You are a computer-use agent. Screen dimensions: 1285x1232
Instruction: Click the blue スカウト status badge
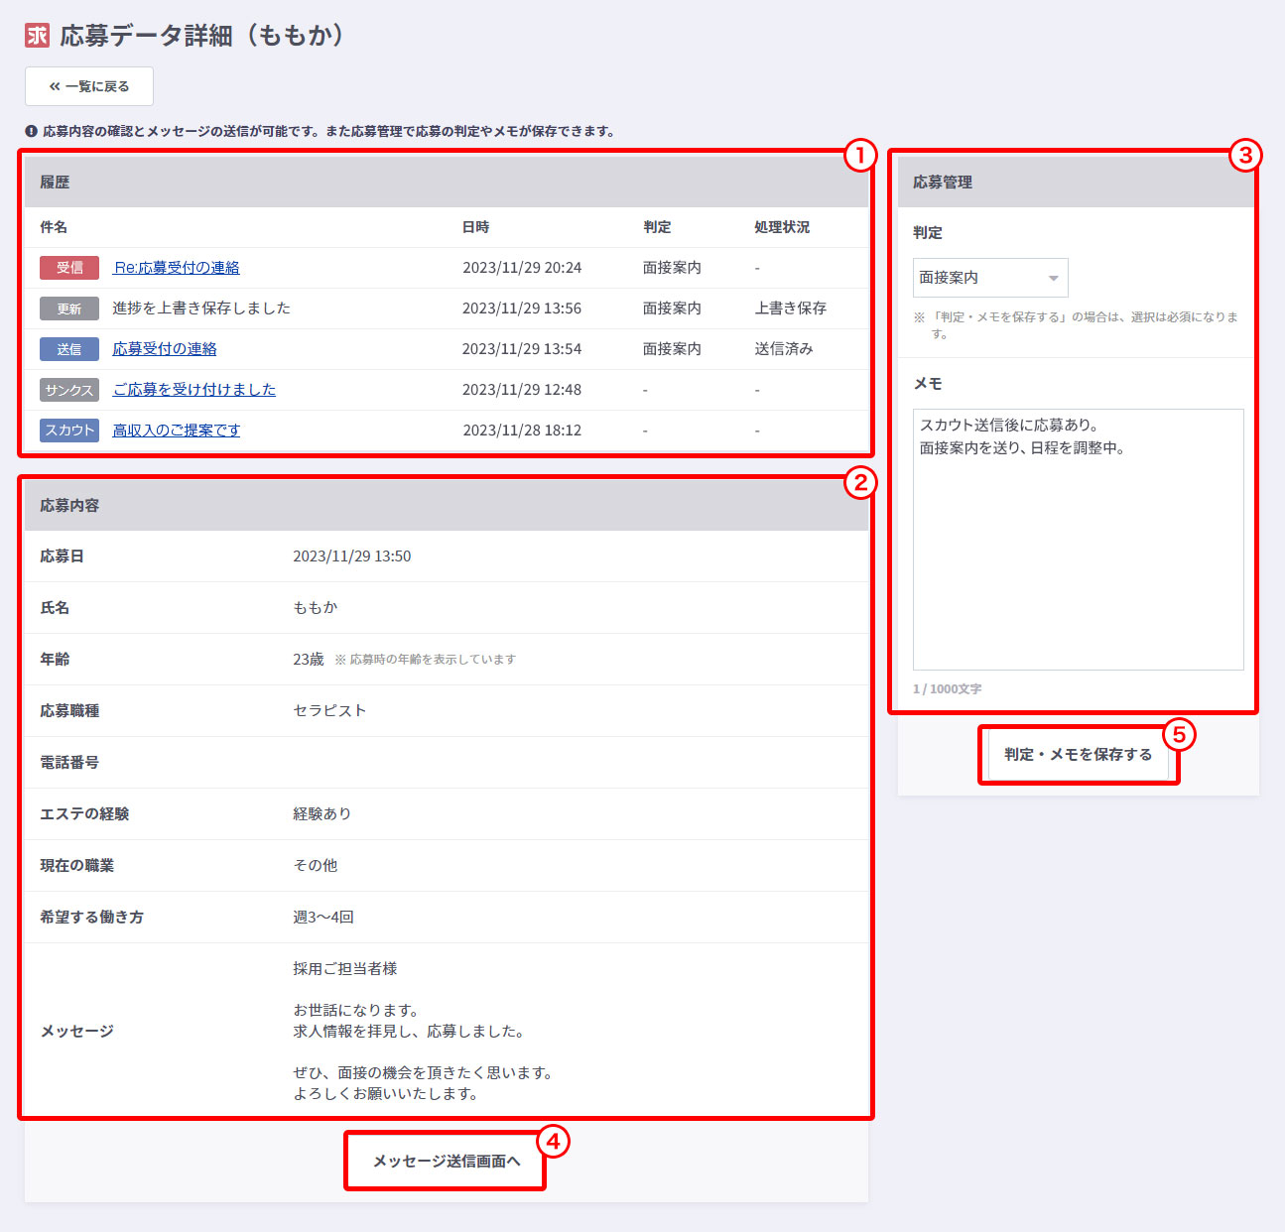click(x=69, y=431)
